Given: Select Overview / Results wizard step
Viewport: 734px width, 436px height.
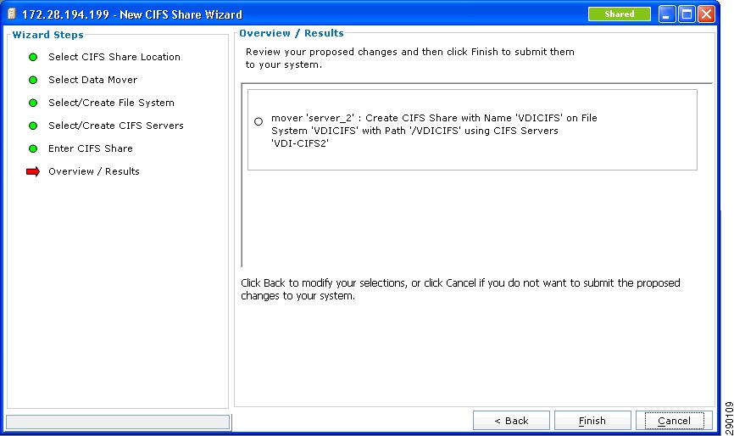Looking at the screenshot, I should (x=93, y=172).
